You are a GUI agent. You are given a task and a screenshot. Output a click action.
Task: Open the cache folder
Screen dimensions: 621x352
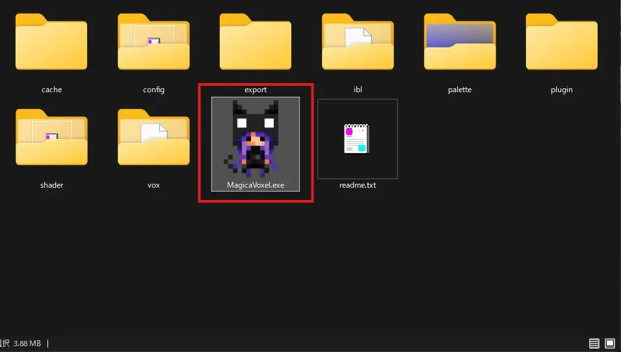point(51,42)
